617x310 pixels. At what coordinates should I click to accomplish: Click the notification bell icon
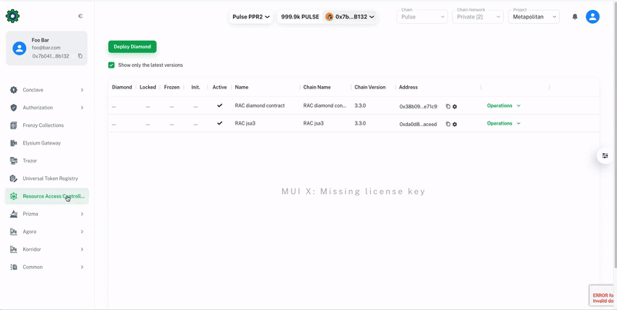point(575,17)
